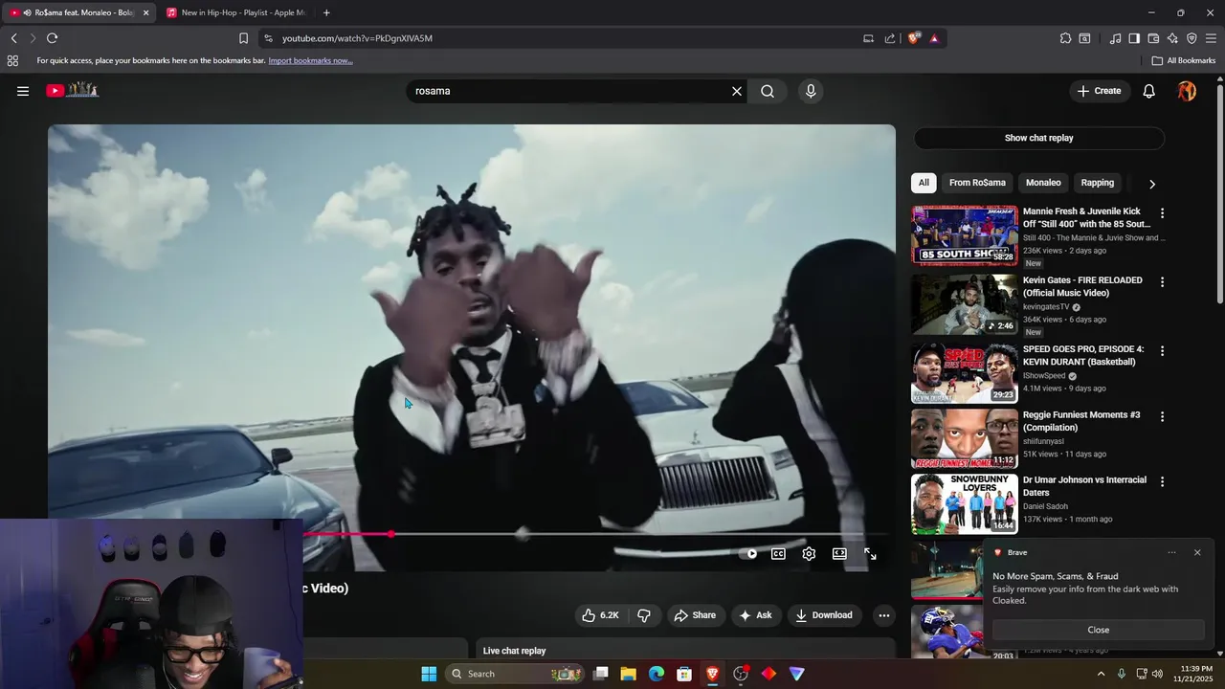Dislike this video

click(x=644, y=615)
